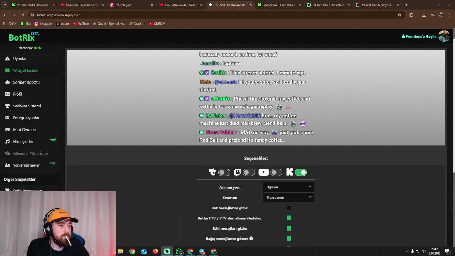Bookmark this page with star icon
Image resolution: width=455 pixels, height=256 pixels.
click(400, 15)
